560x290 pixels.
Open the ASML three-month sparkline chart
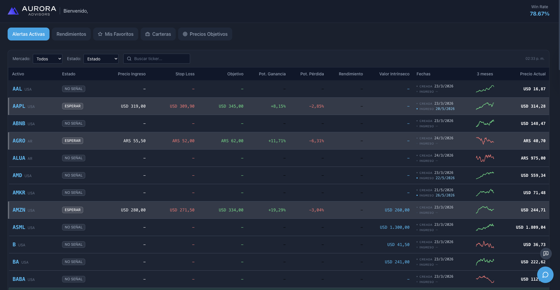tap(485, 227)
